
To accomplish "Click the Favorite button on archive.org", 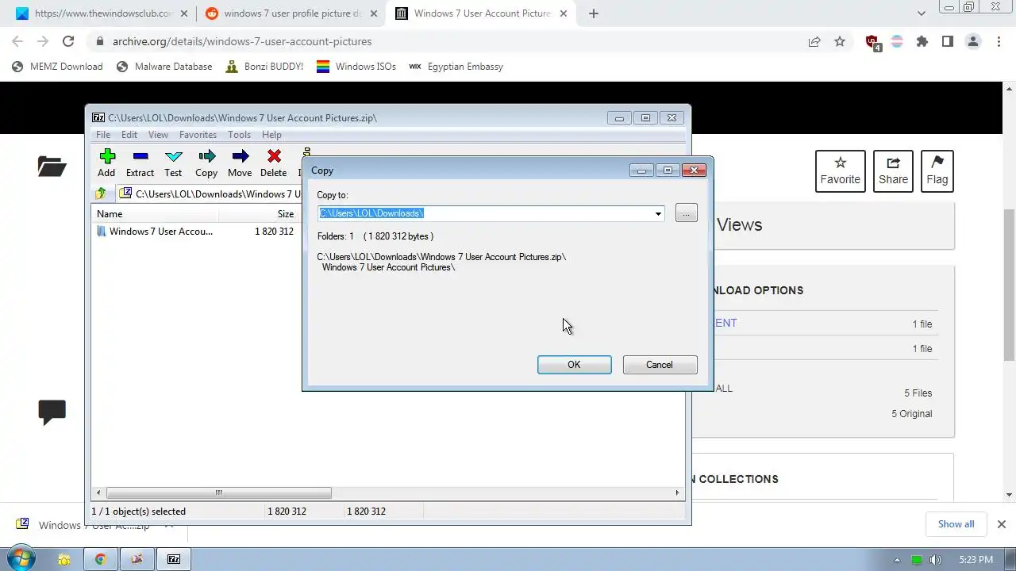I will coord(841,171).
